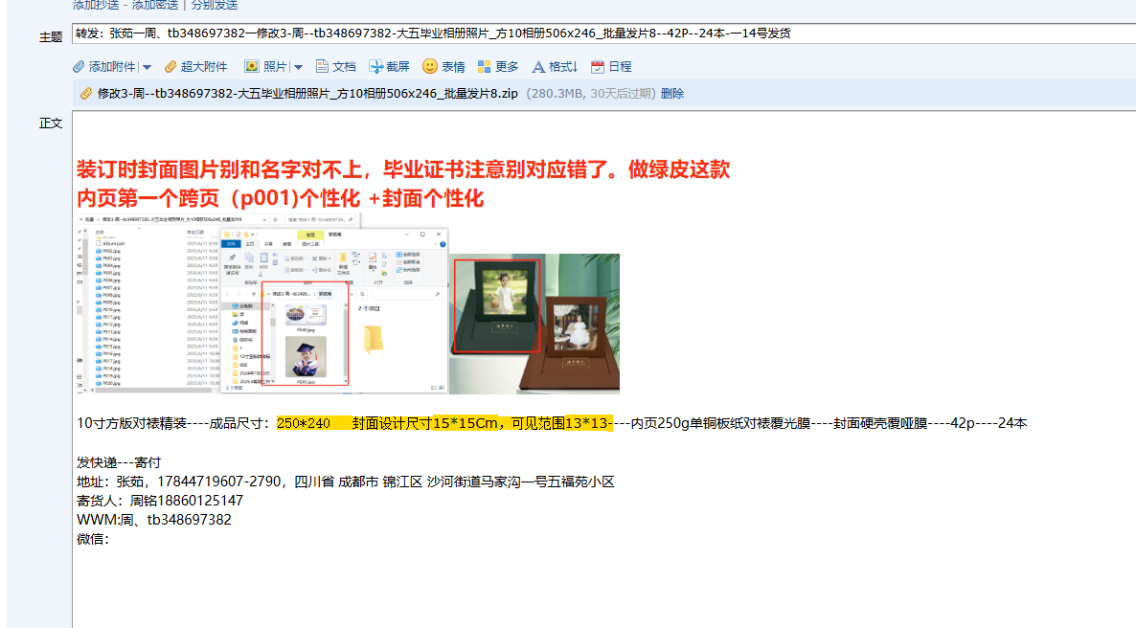Expand the dropdown arrow beside 照片
This screenshot has width=1136, height=628.
(x=299, y=67)
